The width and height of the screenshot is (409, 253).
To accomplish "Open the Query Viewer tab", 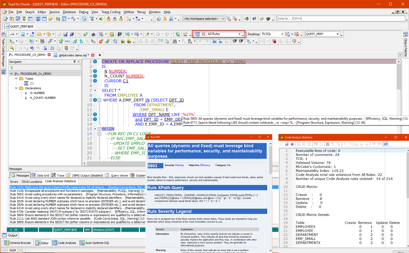I will (x=117, y=176).
